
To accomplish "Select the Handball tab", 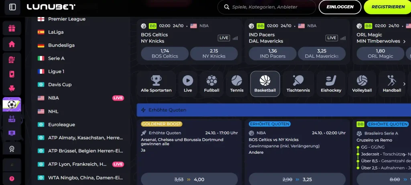I will (392, 84).
